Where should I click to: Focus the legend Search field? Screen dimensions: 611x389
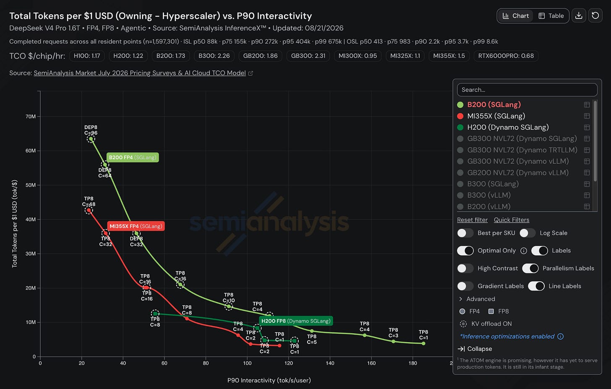[x=527, y=90]
